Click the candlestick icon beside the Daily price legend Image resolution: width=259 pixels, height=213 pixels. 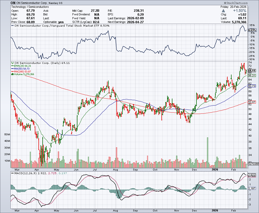pos(12,63)
